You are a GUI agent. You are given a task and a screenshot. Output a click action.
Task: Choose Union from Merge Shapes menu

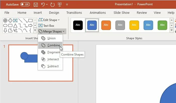pyautogui.click(x=50, y=38)
